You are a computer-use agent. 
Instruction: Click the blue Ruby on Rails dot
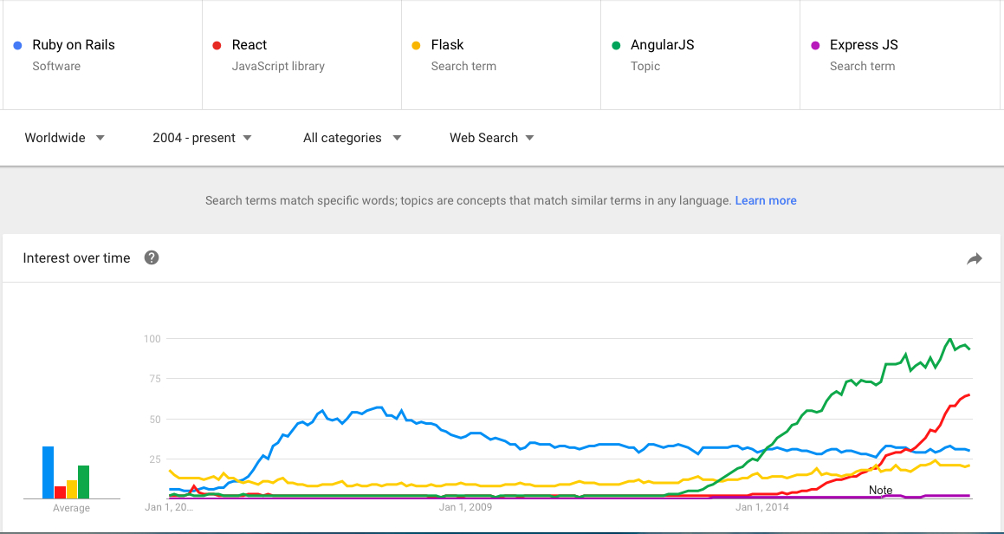(18, 46)
